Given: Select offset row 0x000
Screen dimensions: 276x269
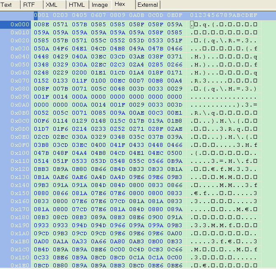Looking at the screenshot, I should pyautogui.click(x=16, y=25).
